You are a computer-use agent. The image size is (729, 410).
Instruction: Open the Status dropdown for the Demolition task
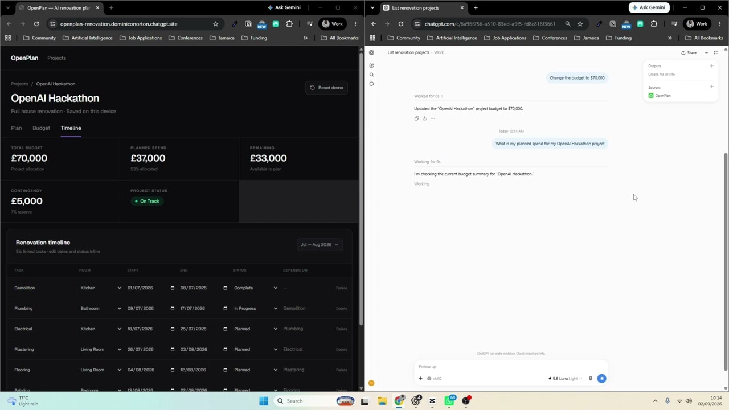tap(256, 288)
